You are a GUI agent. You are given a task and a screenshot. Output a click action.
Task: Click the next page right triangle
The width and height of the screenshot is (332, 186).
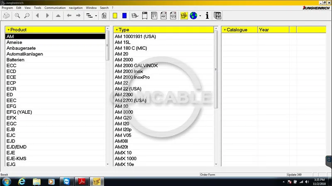[47, 16]
